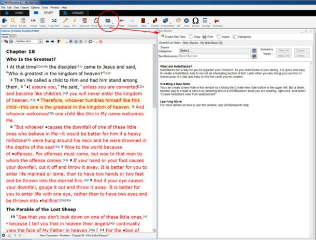Screen dimensions: 316x240
Task: Click the Verses 3:16 icon
Action: 33,21
